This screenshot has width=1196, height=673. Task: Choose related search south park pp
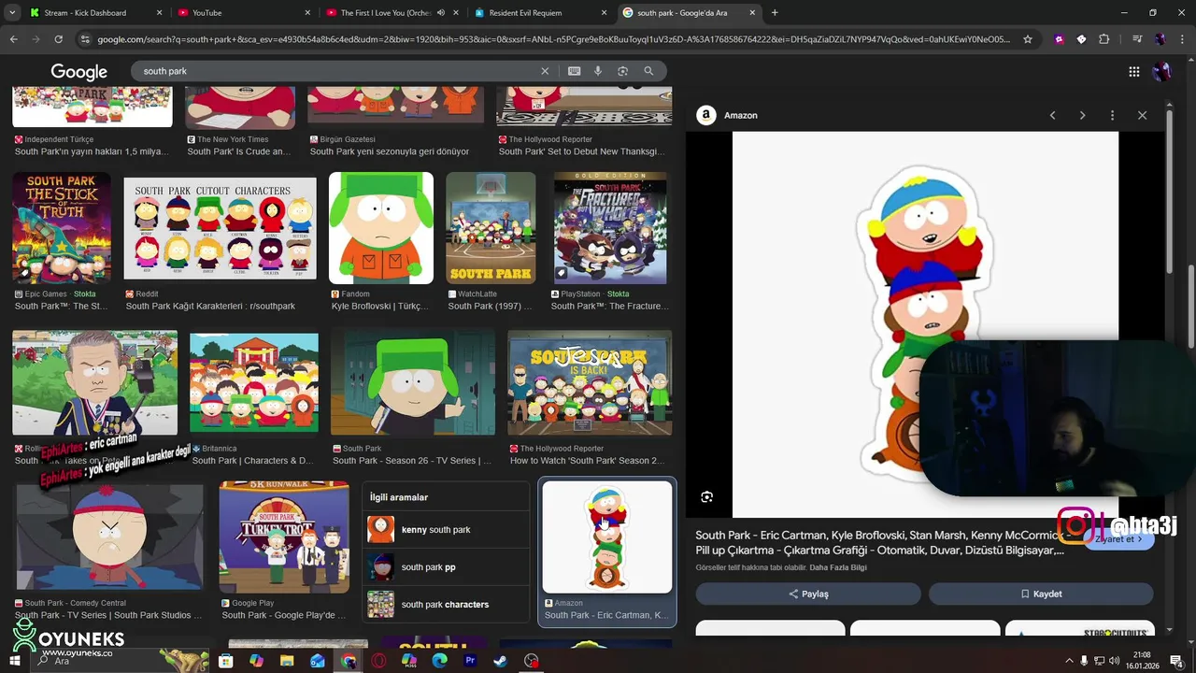(447, 567)
